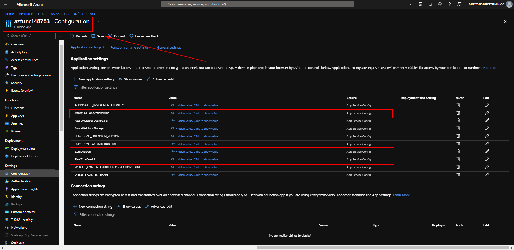514x250 pixels.
Task: Edit the AzureSQLConnectionString setting
Action: [x=487, y=113]
